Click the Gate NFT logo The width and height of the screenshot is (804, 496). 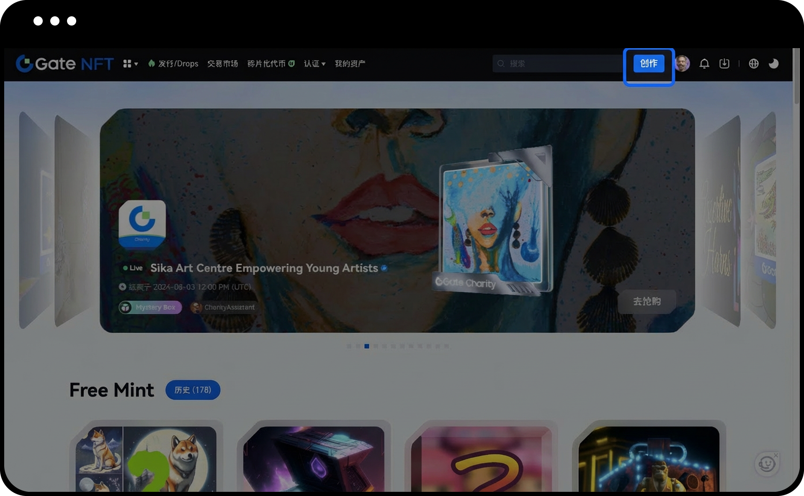tap(65, 64)
